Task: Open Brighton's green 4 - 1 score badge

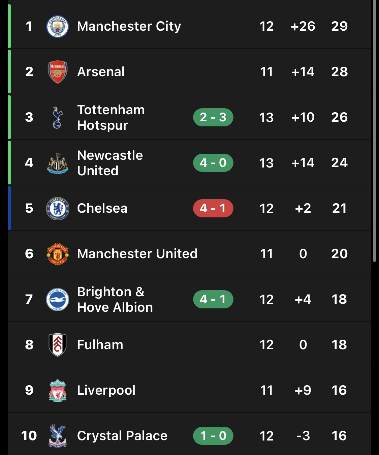Action: pos(213,299)
